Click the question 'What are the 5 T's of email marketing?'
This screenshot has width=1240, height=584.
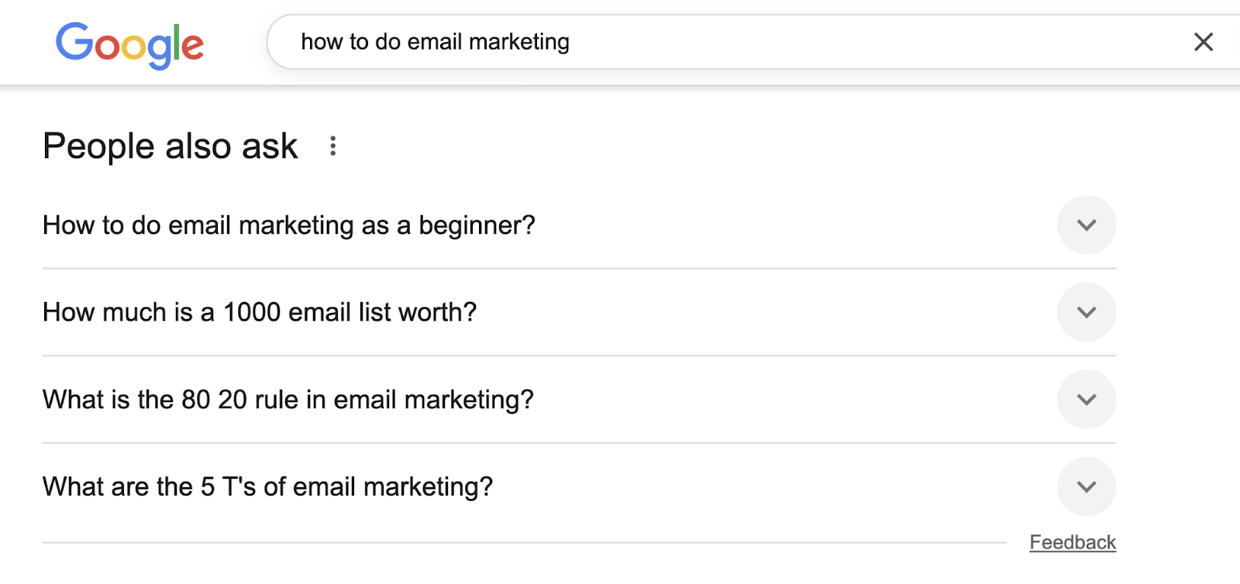(267, 486)
